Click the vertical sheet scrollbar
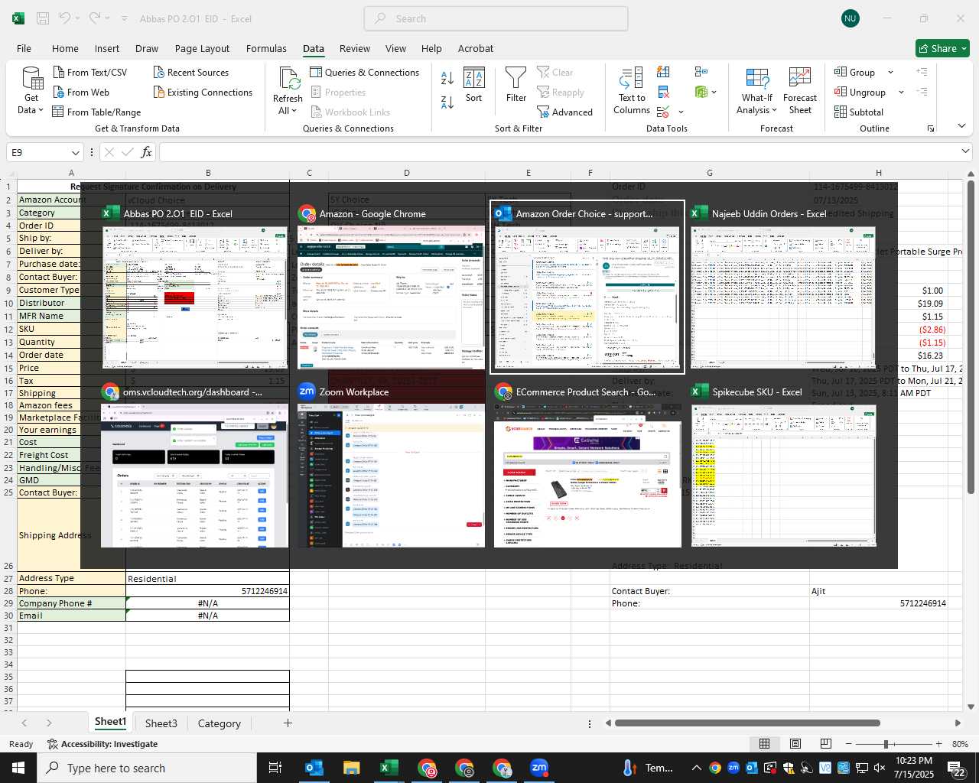Viewport: 979px width, 783px height. [x=971, y=336]
